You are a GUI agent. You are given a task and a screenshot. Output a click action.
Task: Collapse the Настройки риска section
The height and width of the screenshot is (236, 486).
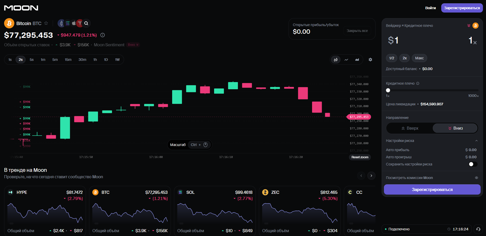pos(477,141)
